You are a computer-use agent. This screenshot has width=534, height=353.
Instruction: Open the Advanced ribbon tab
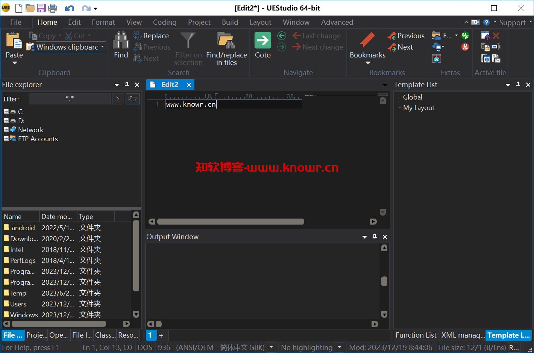pos(337,22)
